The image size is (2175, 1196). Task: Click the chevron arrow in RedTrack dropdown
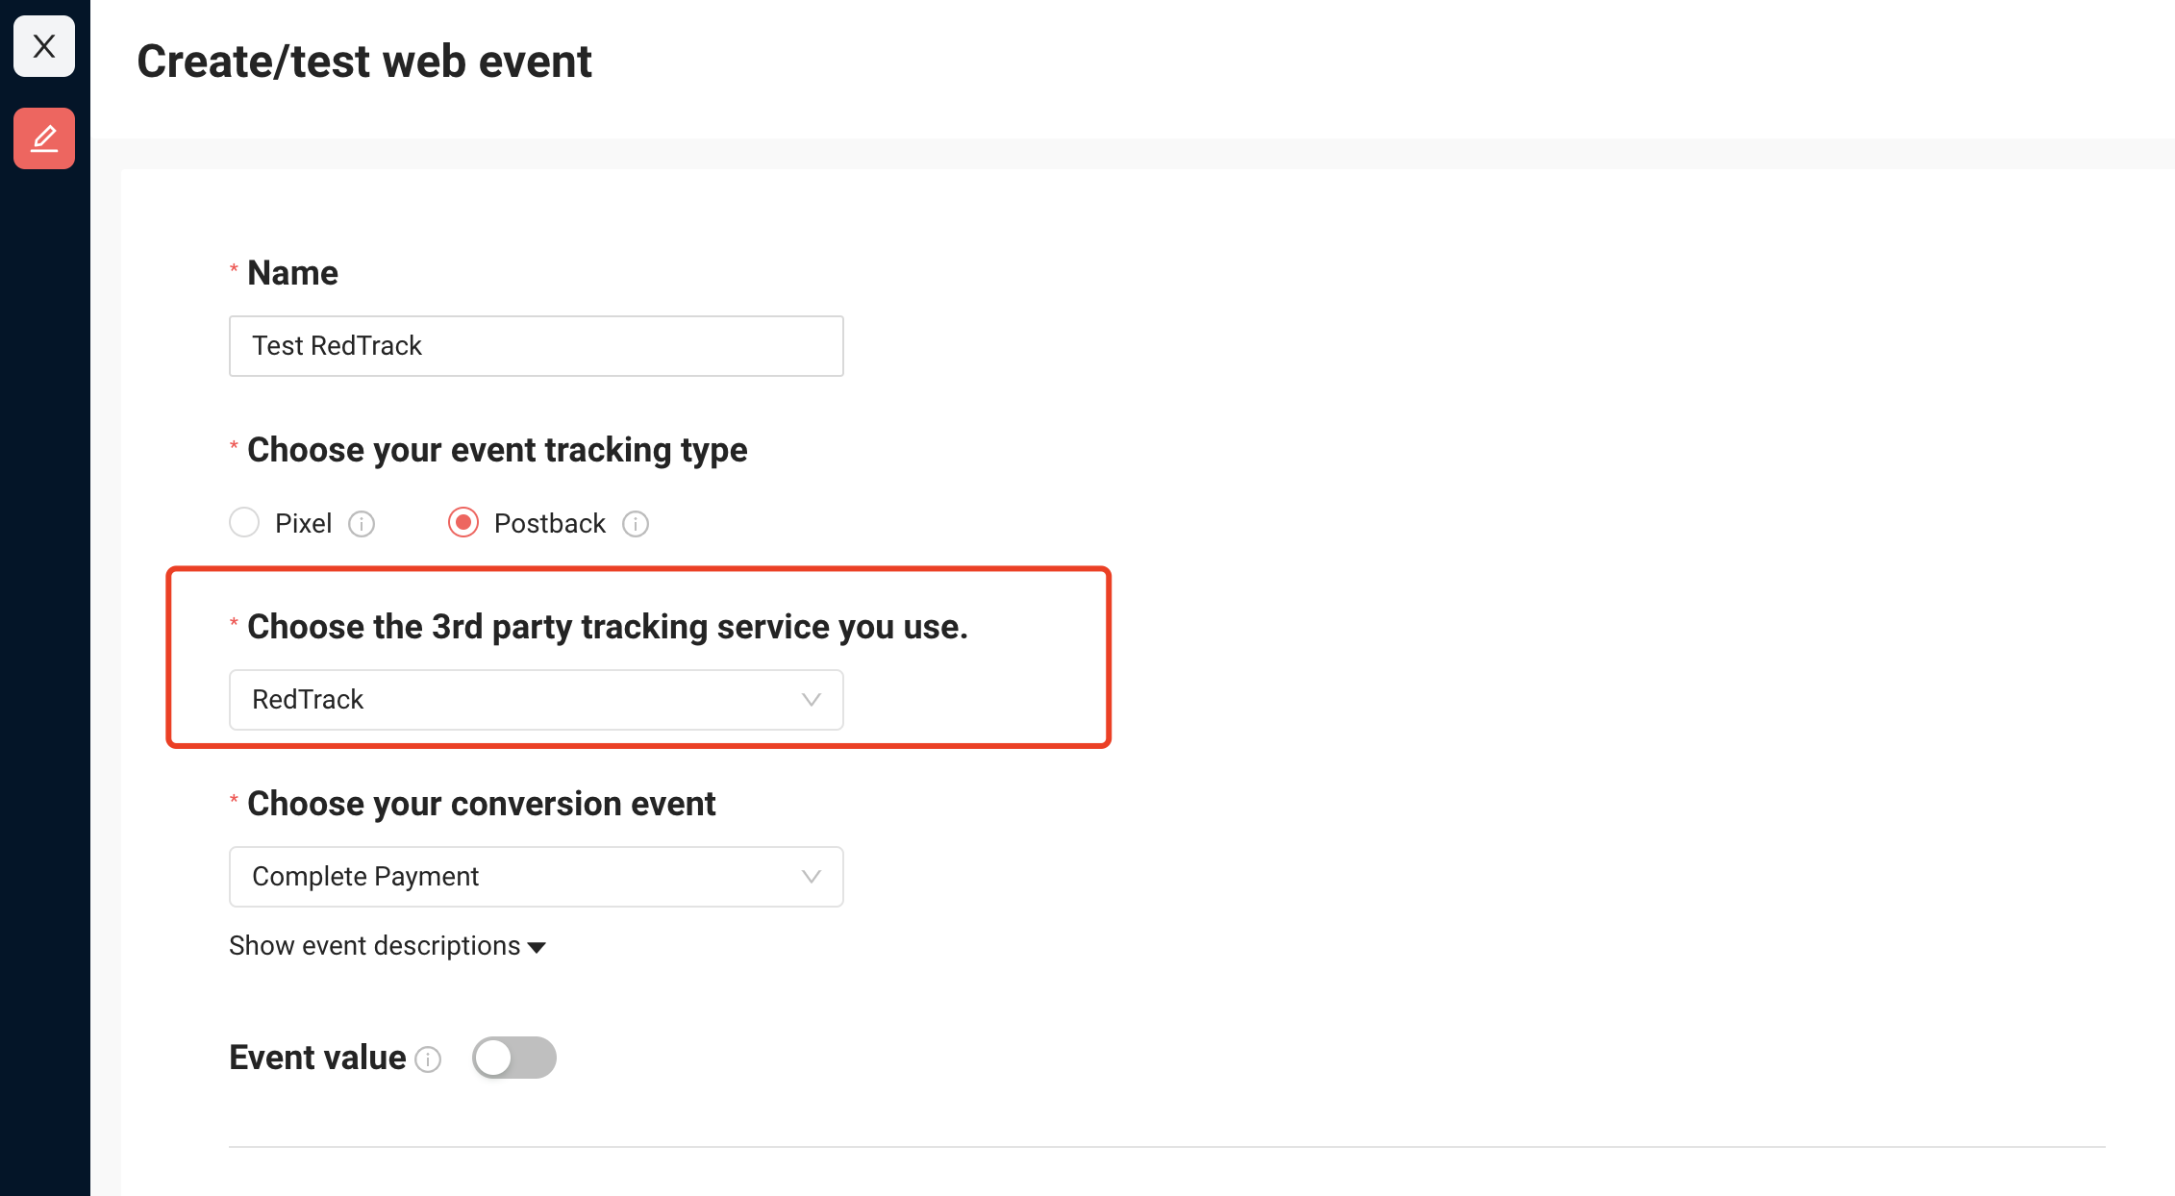tap(812, 700)
